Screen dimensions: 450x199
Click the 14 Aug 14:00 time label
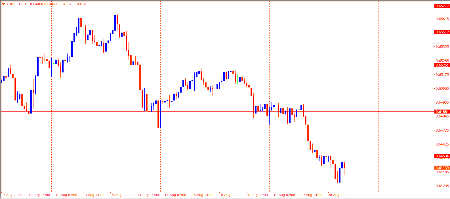tap(148, 195)
